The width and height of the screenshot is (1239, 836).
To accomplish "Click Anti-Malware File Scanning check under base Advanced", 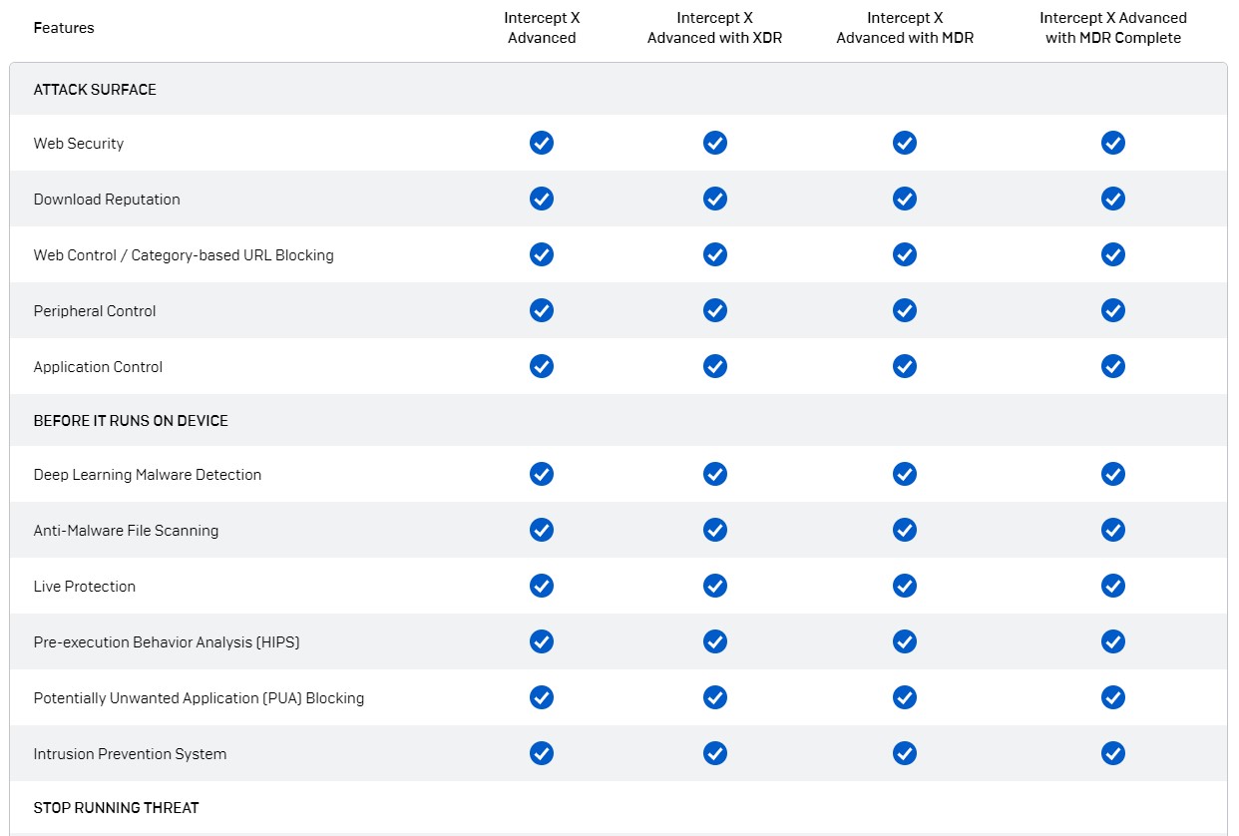I will coord(542,530).
